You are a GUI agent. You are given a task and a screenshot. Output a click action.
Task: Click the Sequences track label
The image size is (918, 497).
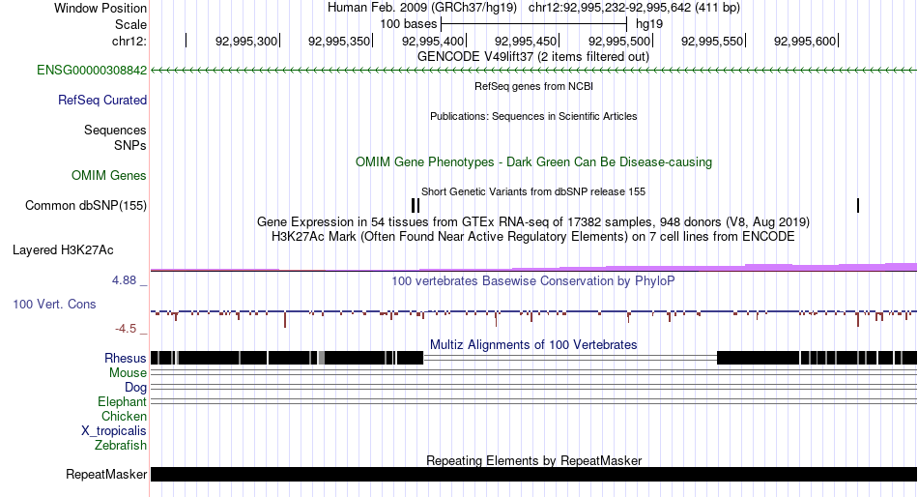[115, 131]
